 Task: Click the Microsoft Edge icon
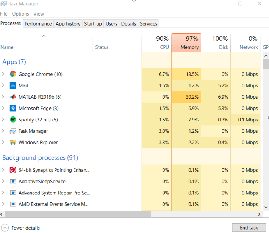click(x=13, y=108)
